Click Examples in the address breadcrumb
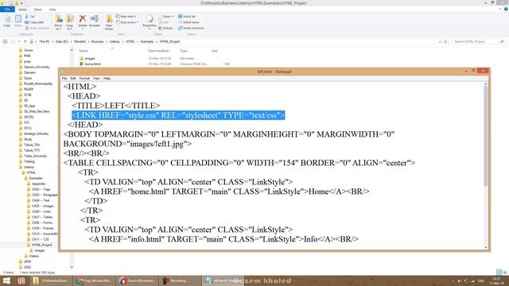Viewport: 509px width, 286px height. [147, 41]
